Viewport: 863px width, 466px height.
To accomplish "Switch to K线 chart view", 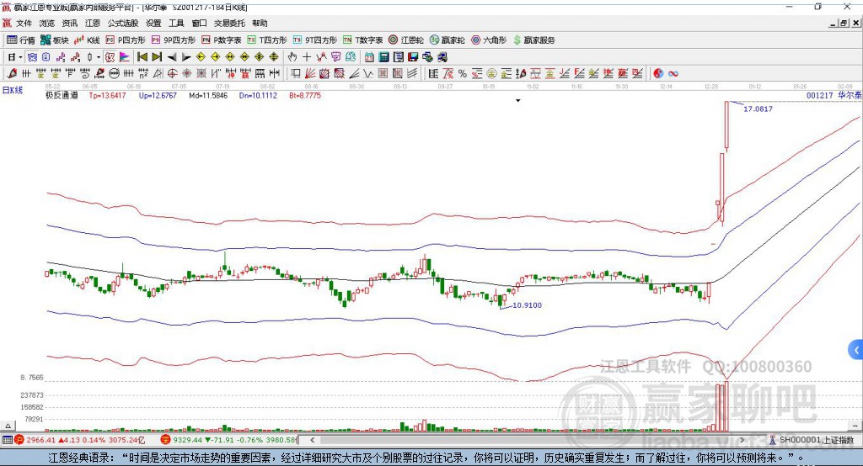I will pyautogui.click(x=87, y=40).
